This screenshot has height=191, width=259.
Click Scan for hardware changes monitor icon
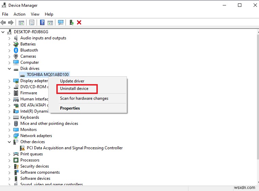point(61,22)
